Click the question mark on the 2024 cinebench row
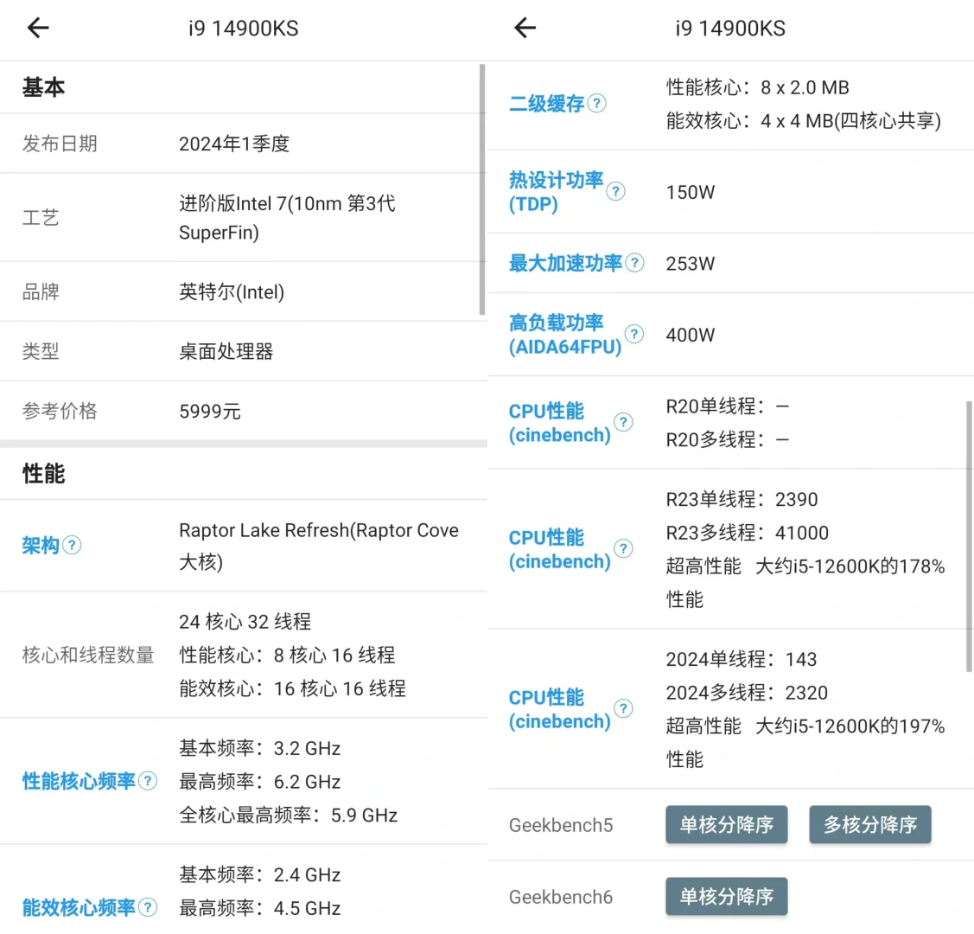The image size is (974, 934). [623, 709]
